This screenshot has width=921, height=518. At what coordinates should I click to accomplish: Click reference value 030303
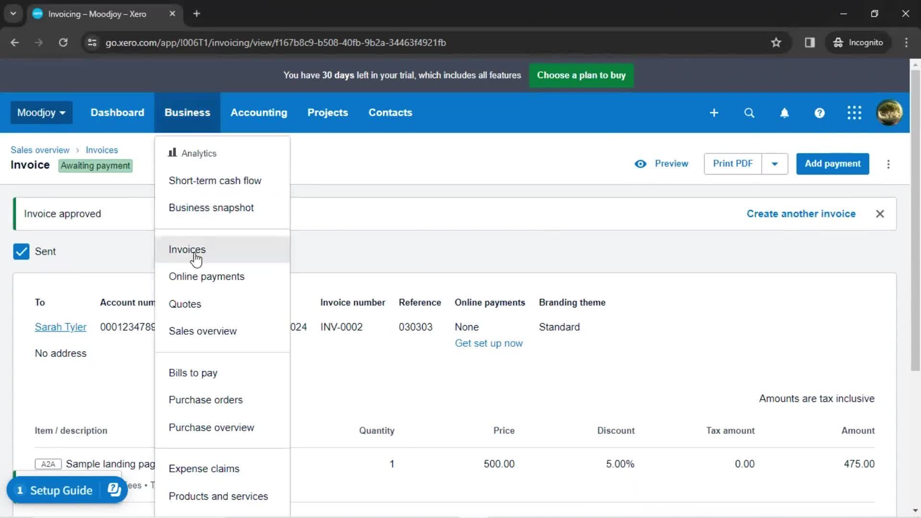(415, 327)
